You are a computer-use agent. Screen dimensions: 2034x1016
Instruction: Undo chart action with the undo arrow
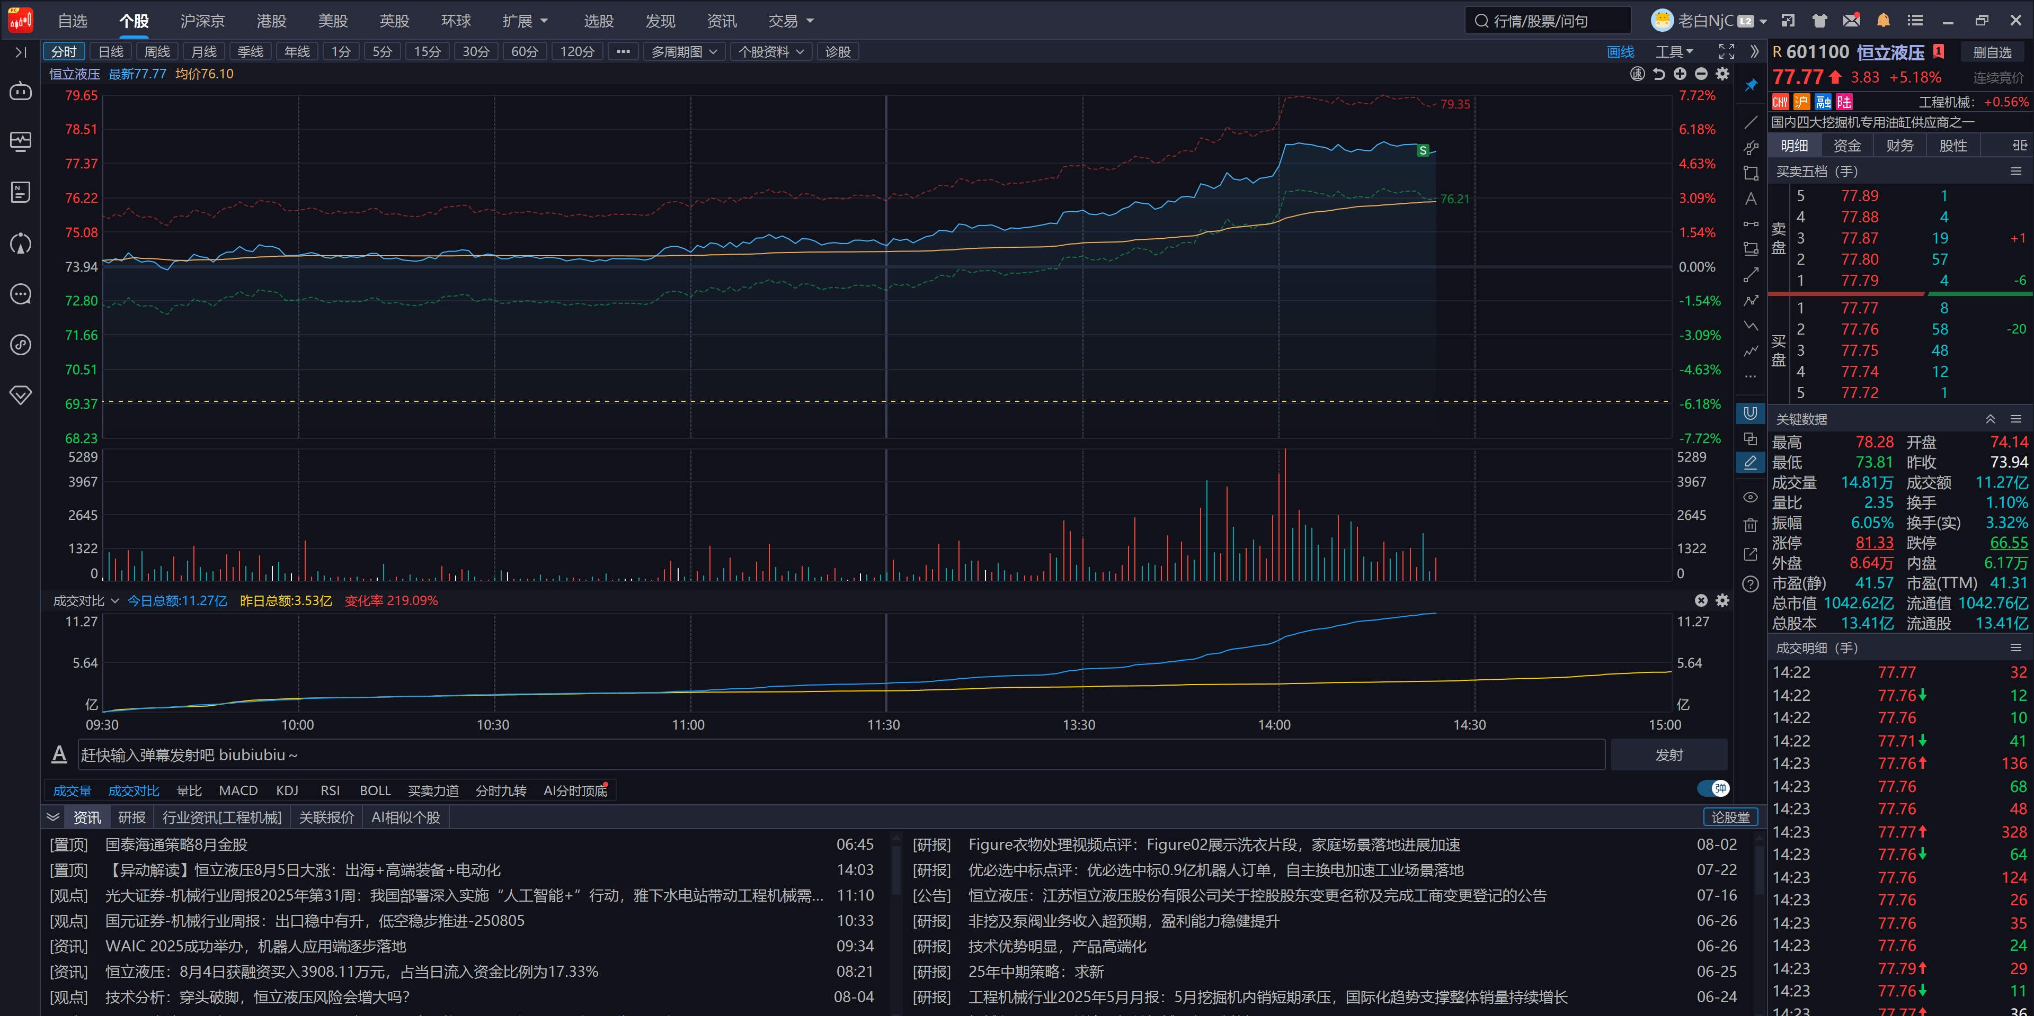click(1659, 74)
